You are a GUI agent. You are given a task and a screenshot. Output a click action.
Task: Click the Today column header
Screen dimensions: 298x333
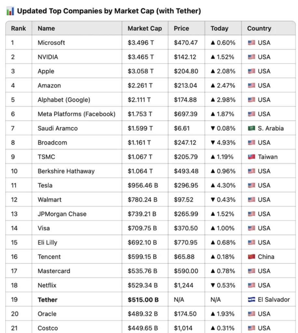pos(219,28)
